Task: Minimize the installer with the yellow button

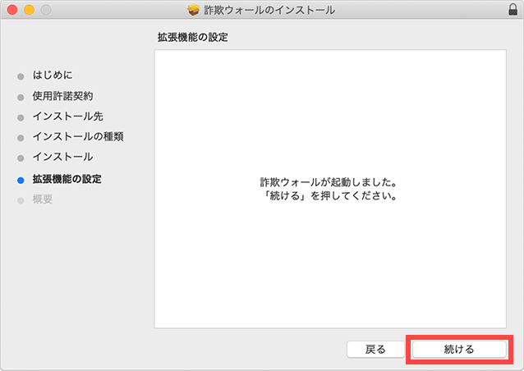Action: (x=28, y=10)
